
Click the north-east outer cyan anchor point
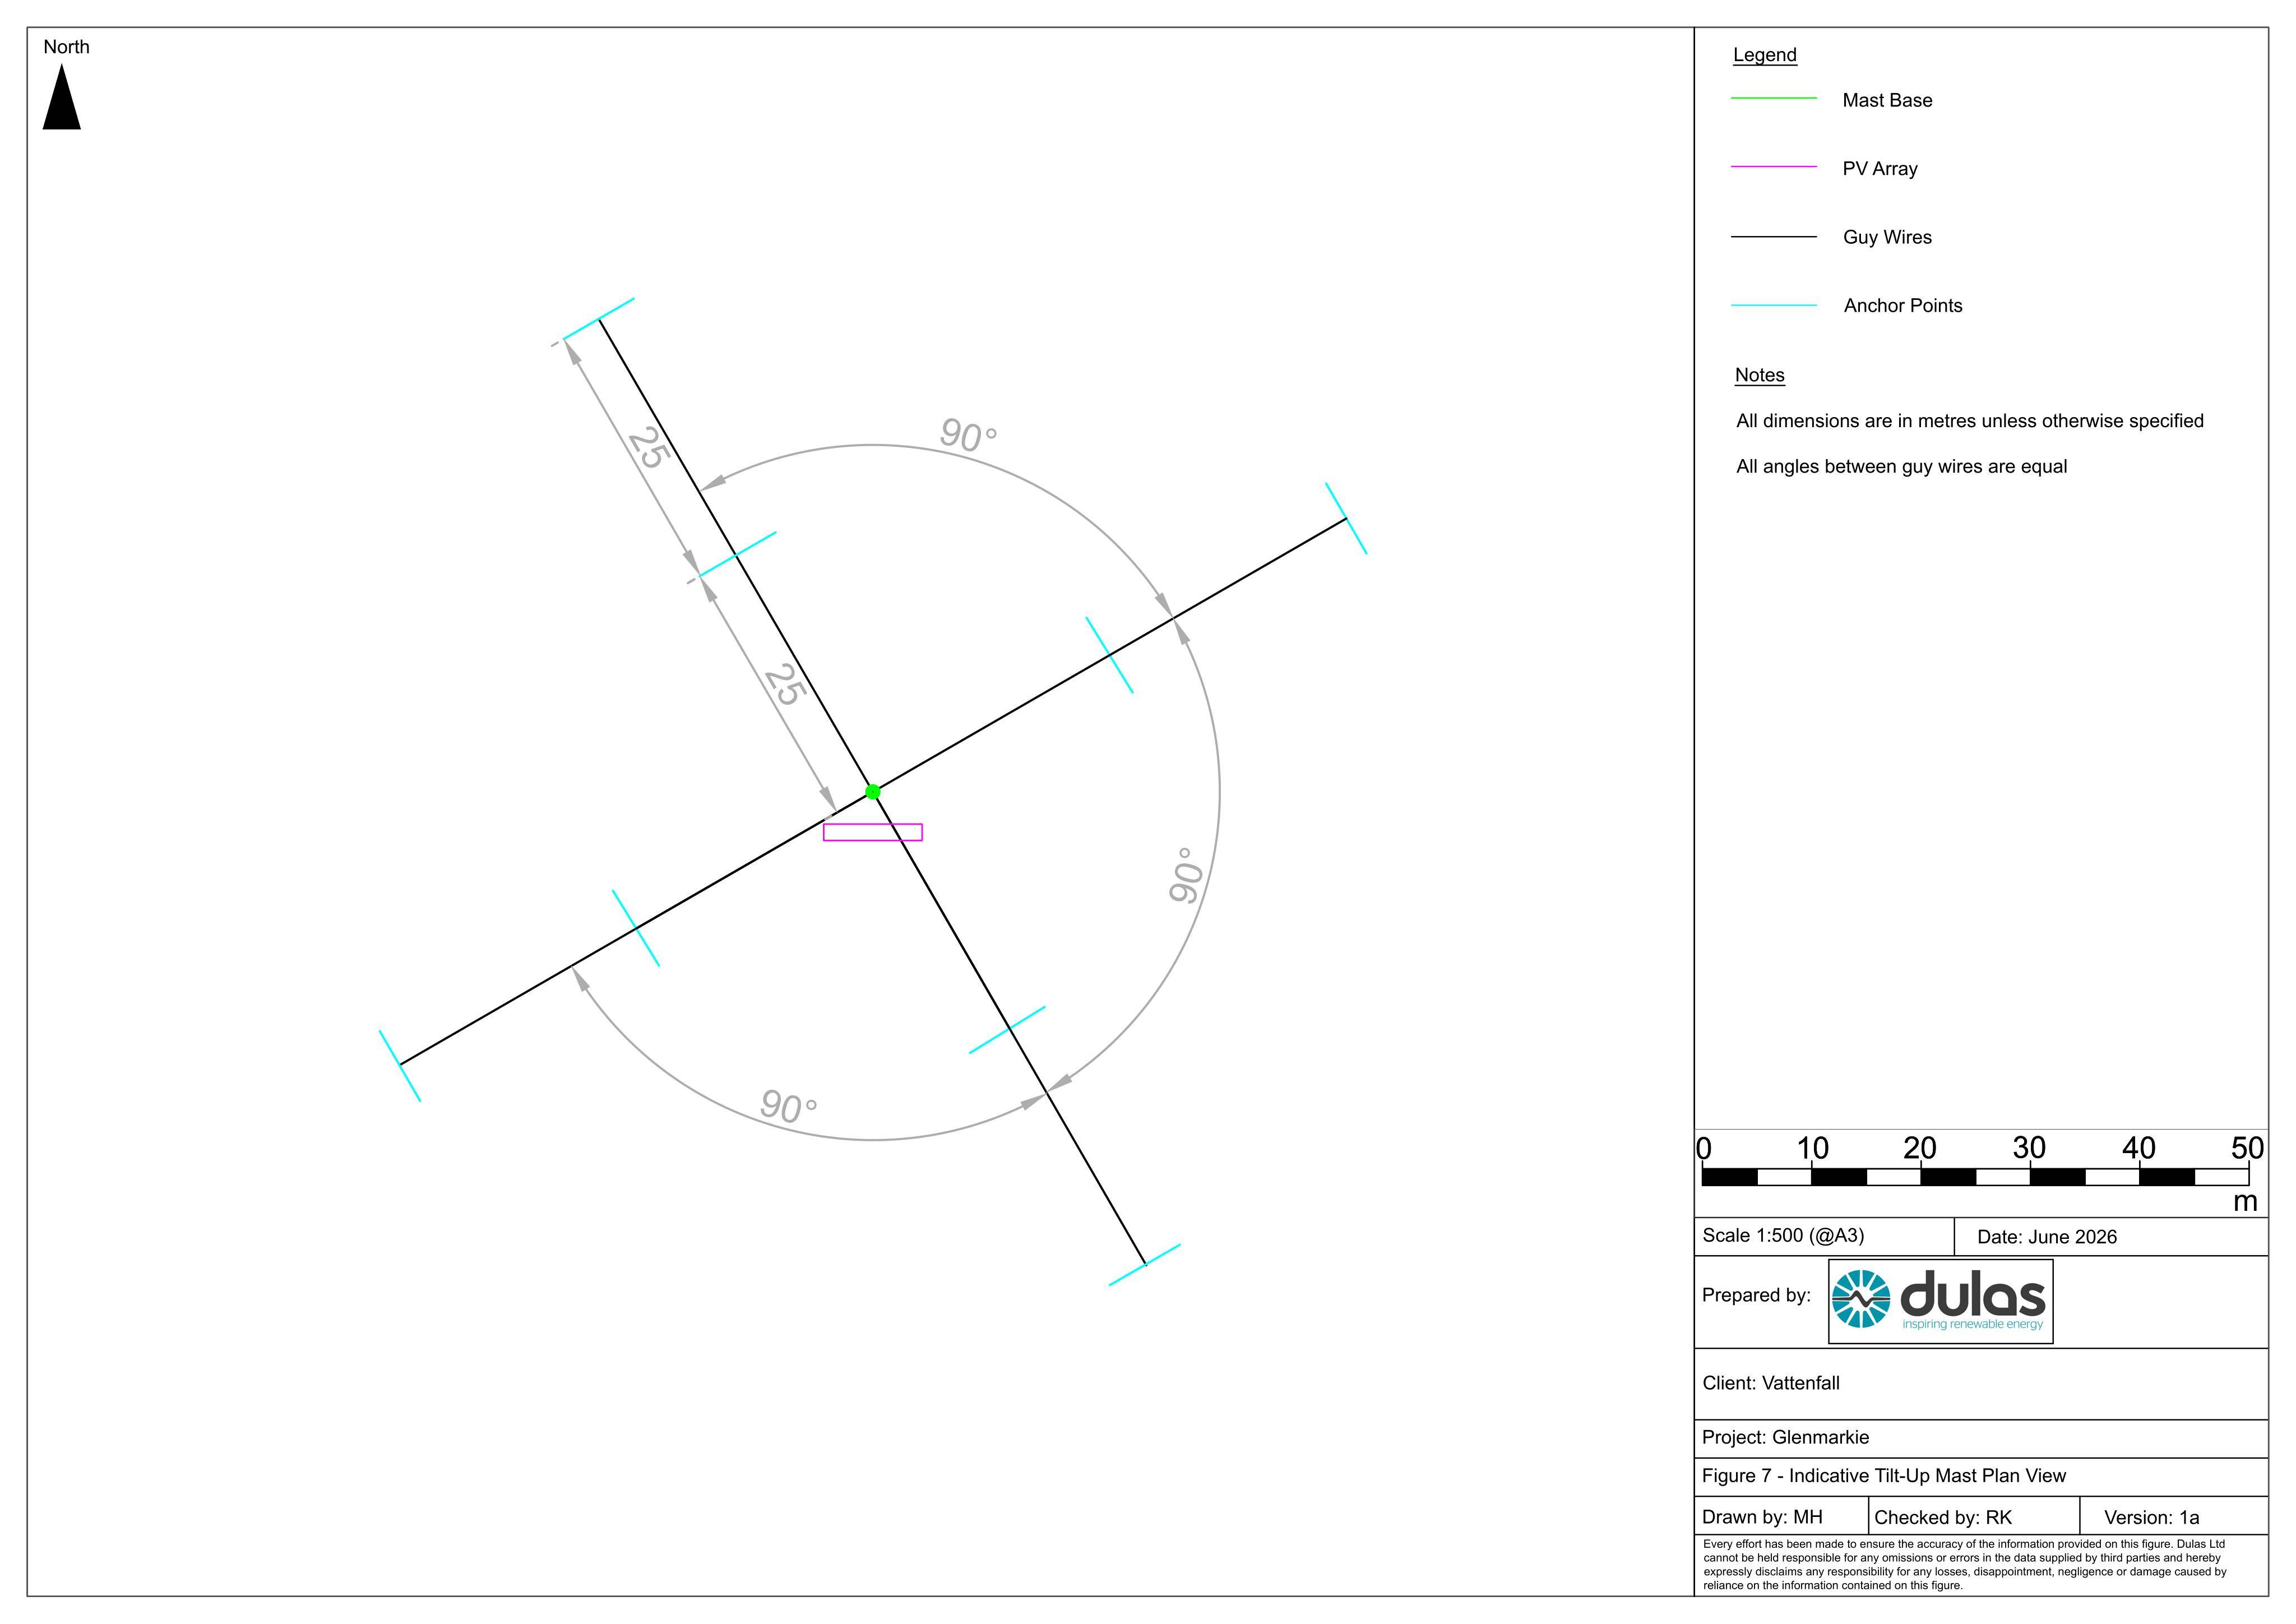point(1346,518)
